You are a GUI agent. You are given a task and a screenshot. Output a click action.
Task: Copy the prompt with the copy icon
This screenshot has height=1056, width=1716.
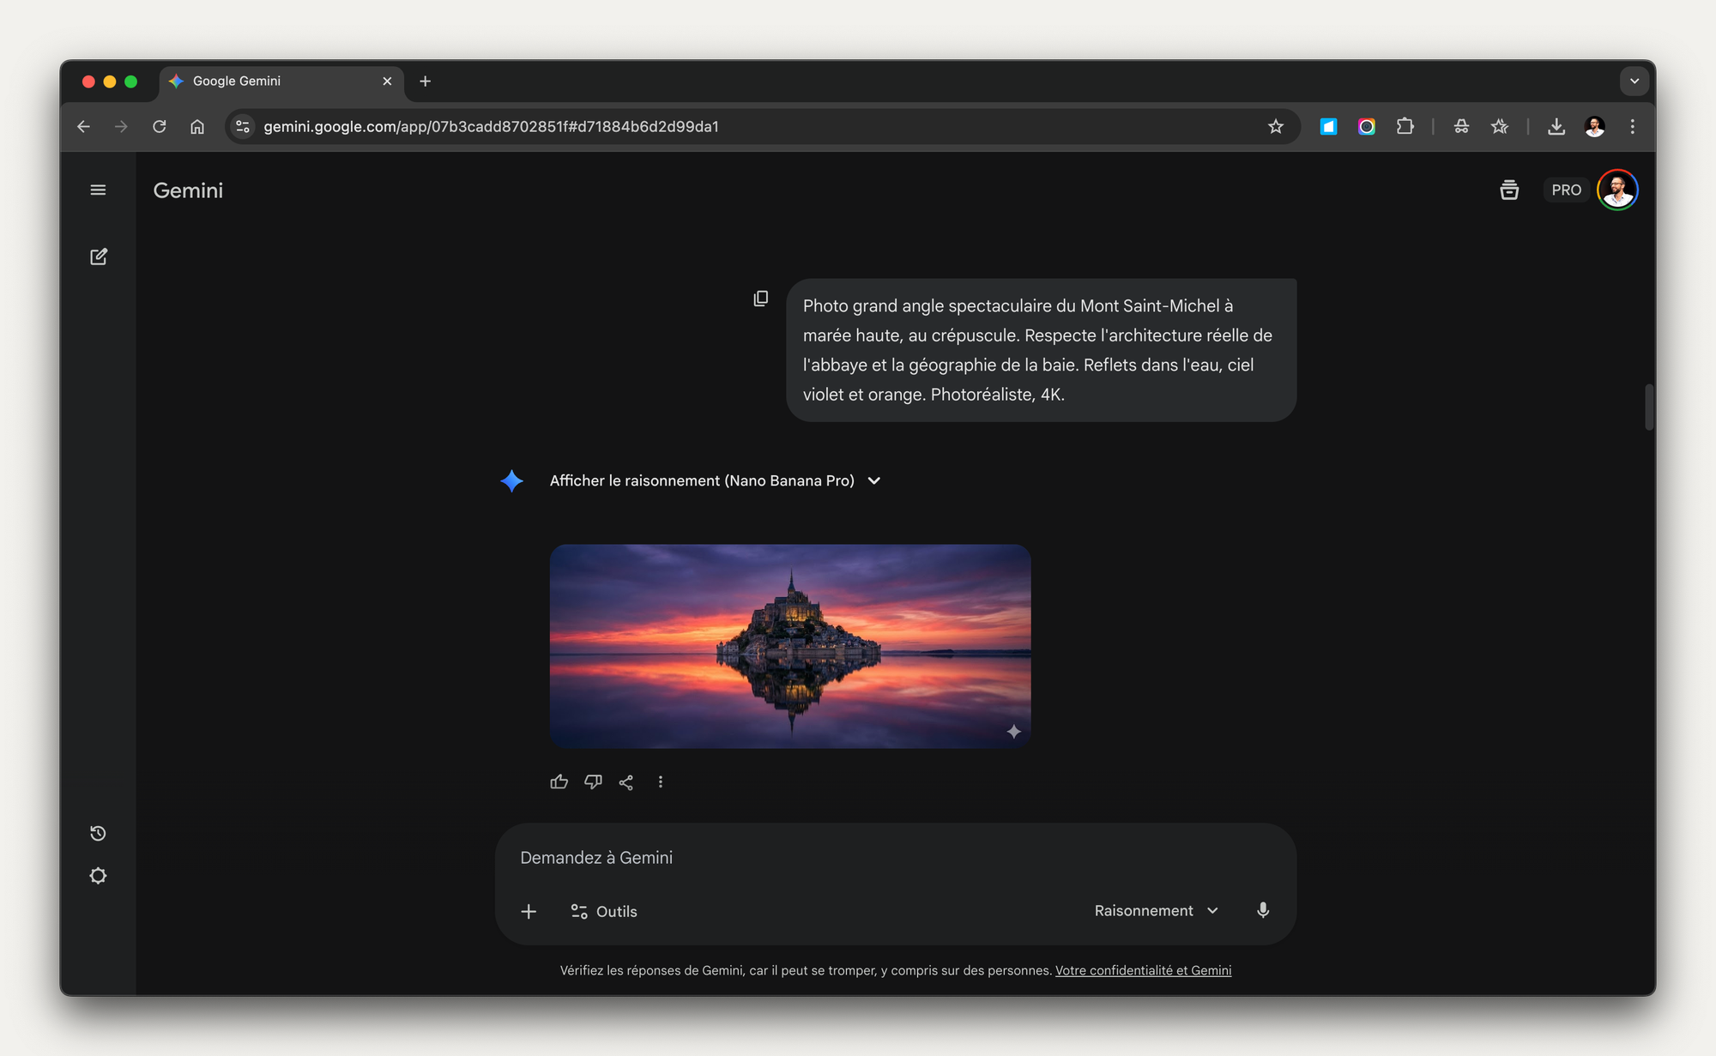point(760,299)
